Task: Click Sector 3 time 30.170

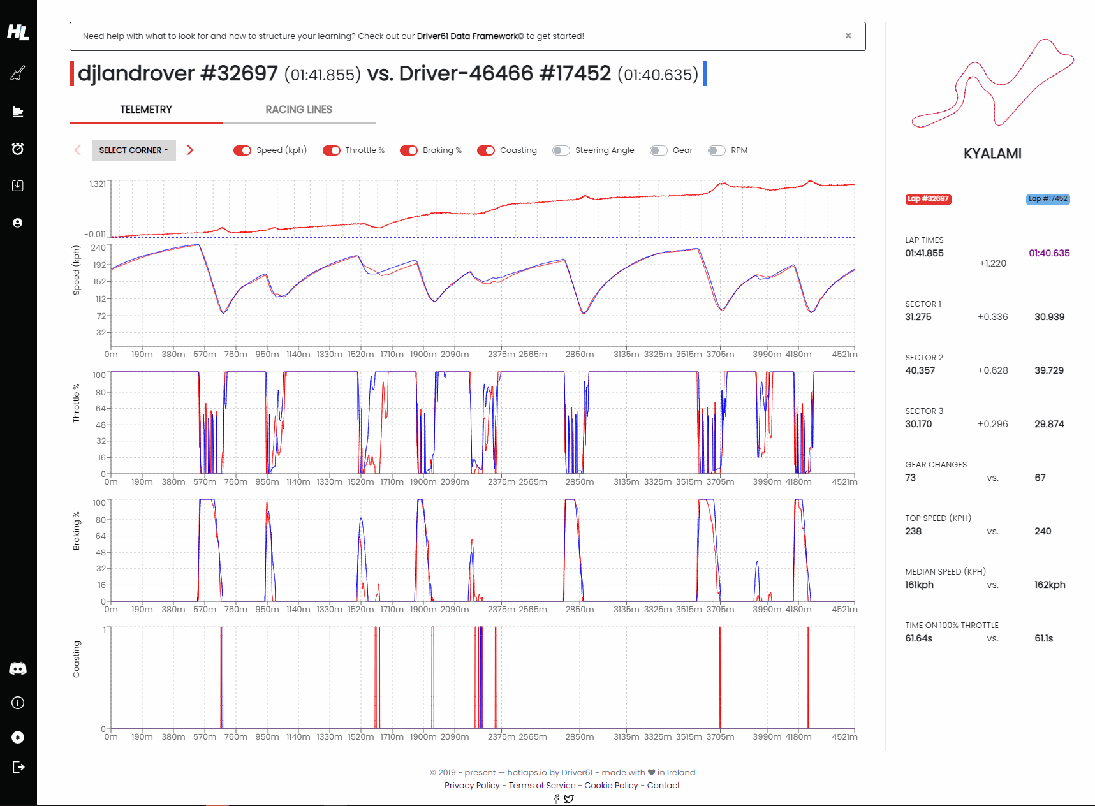Action: tap(918, 424)
